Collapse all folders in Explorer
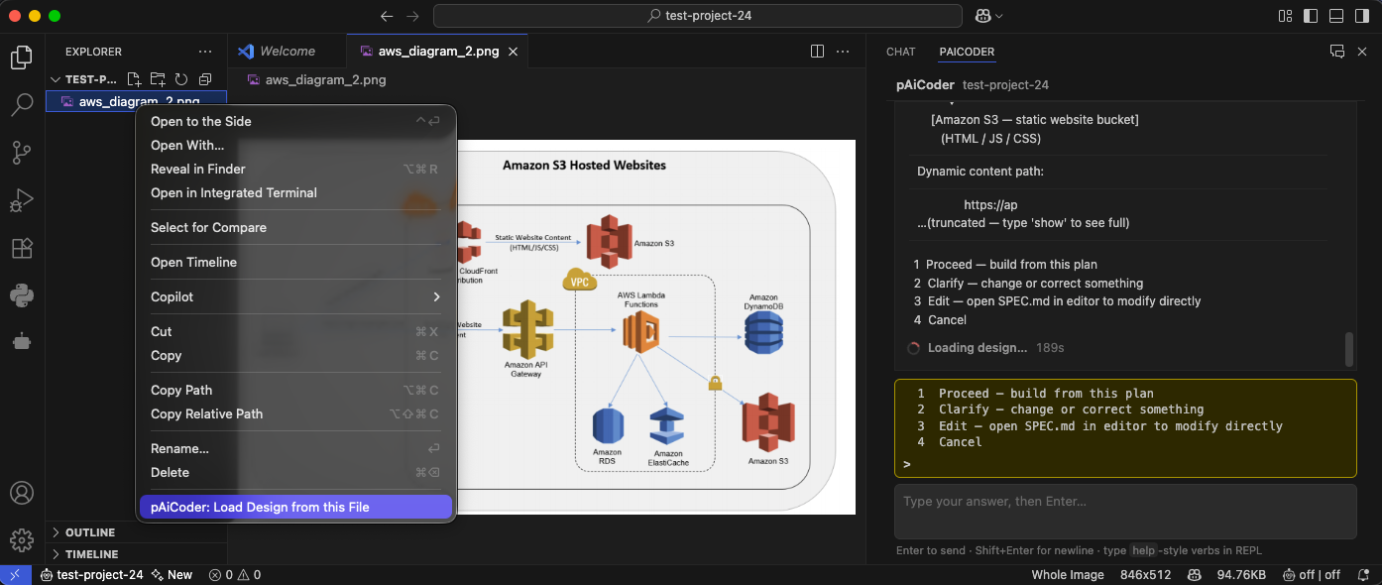 click(x=205, y=79)
